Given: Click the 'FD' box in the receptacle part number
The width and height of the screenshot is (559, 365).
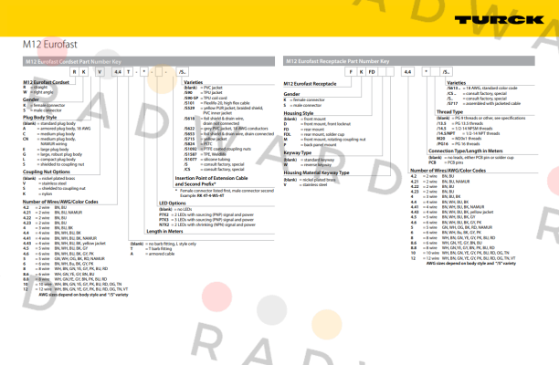Looking at the screenshot, I should [x=372, y=72].
